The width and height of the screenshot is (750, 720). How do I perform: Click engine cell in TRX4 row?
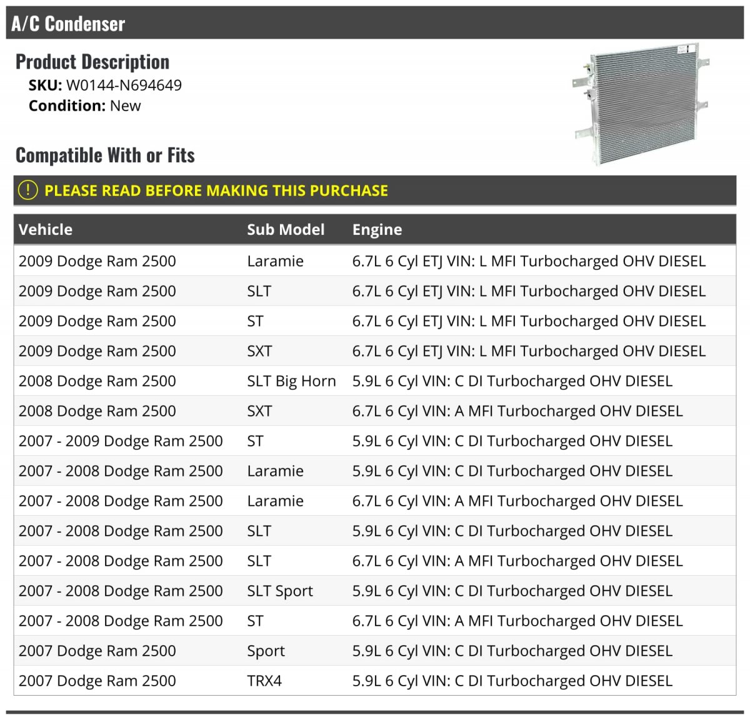click(x=512, y=681)
